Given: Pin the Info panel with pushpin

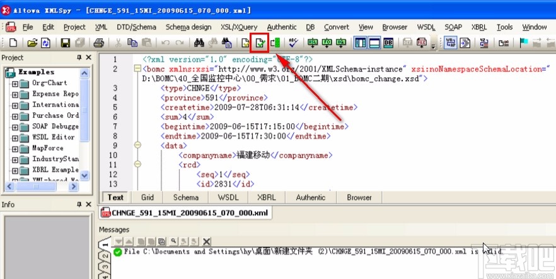Looking at the screenshot, I should 79,204.
